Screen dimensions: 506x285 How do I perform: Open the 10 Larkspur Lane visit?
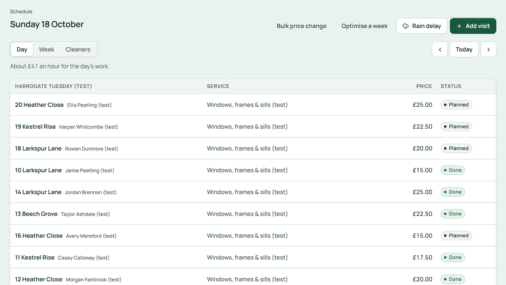click(253, 170)
